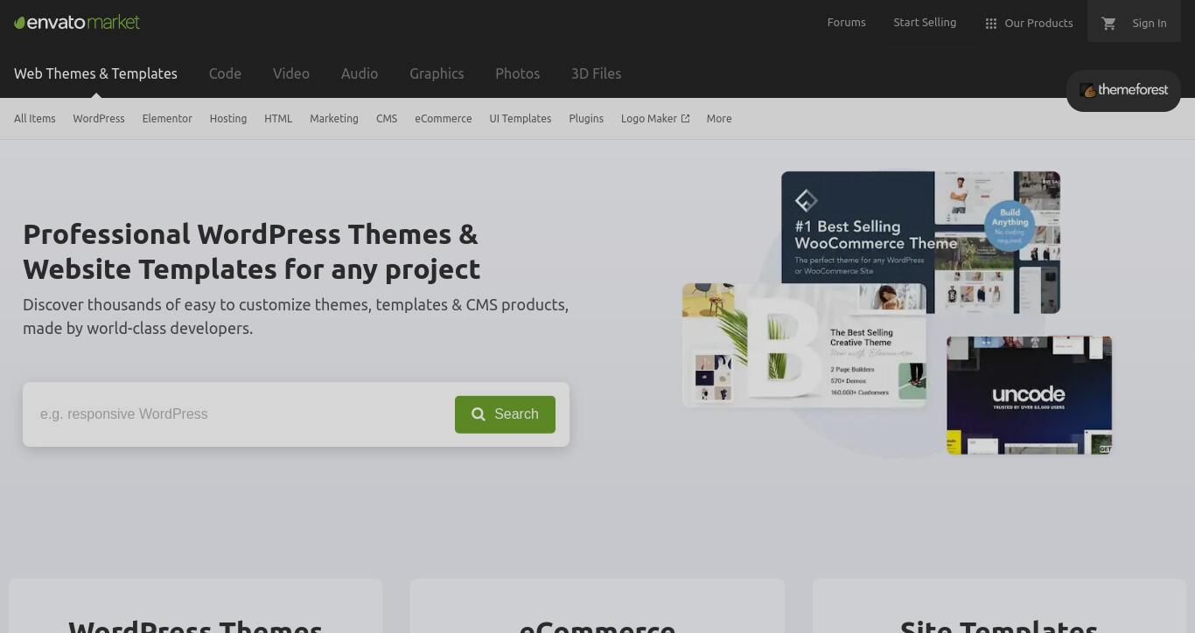
Task: Open the Elementor submenu
Action: (167, 119)
